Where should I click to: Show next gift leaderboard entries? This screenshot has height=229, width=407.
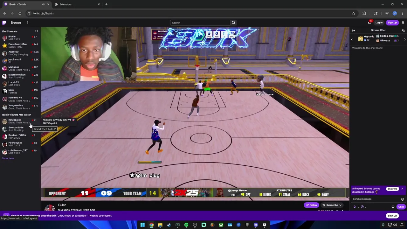[405, 39]
